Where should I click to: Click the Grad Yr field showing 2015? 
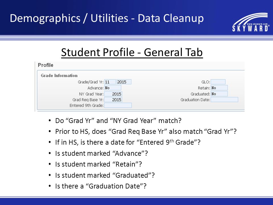124,82
